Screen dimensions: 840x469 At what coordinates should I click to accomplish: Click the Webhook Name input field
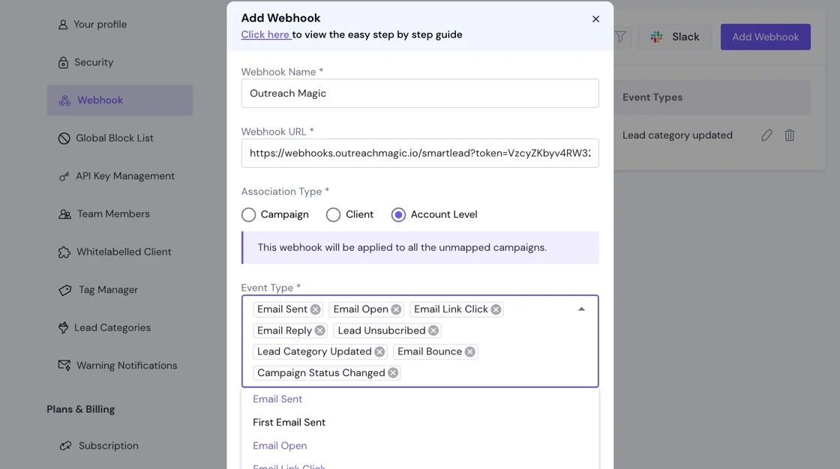coord(420,93)
